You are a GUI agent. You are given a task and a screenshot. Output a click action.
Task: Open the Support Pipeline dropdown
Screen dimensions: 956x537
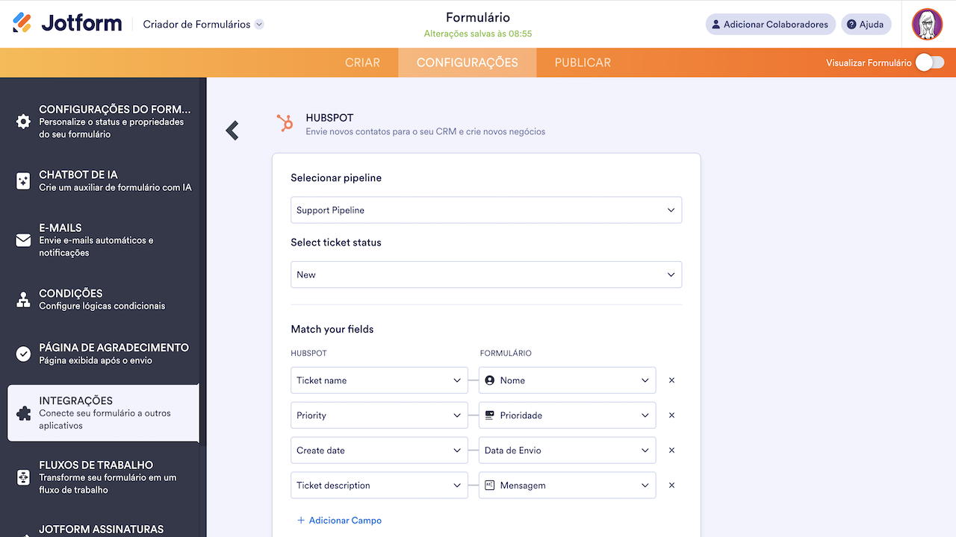coord(485,210)
